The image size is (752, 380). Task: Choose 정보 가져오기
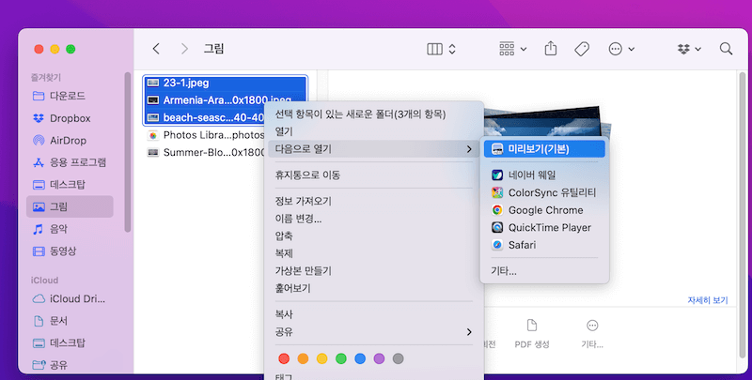(x=373, y=201)
